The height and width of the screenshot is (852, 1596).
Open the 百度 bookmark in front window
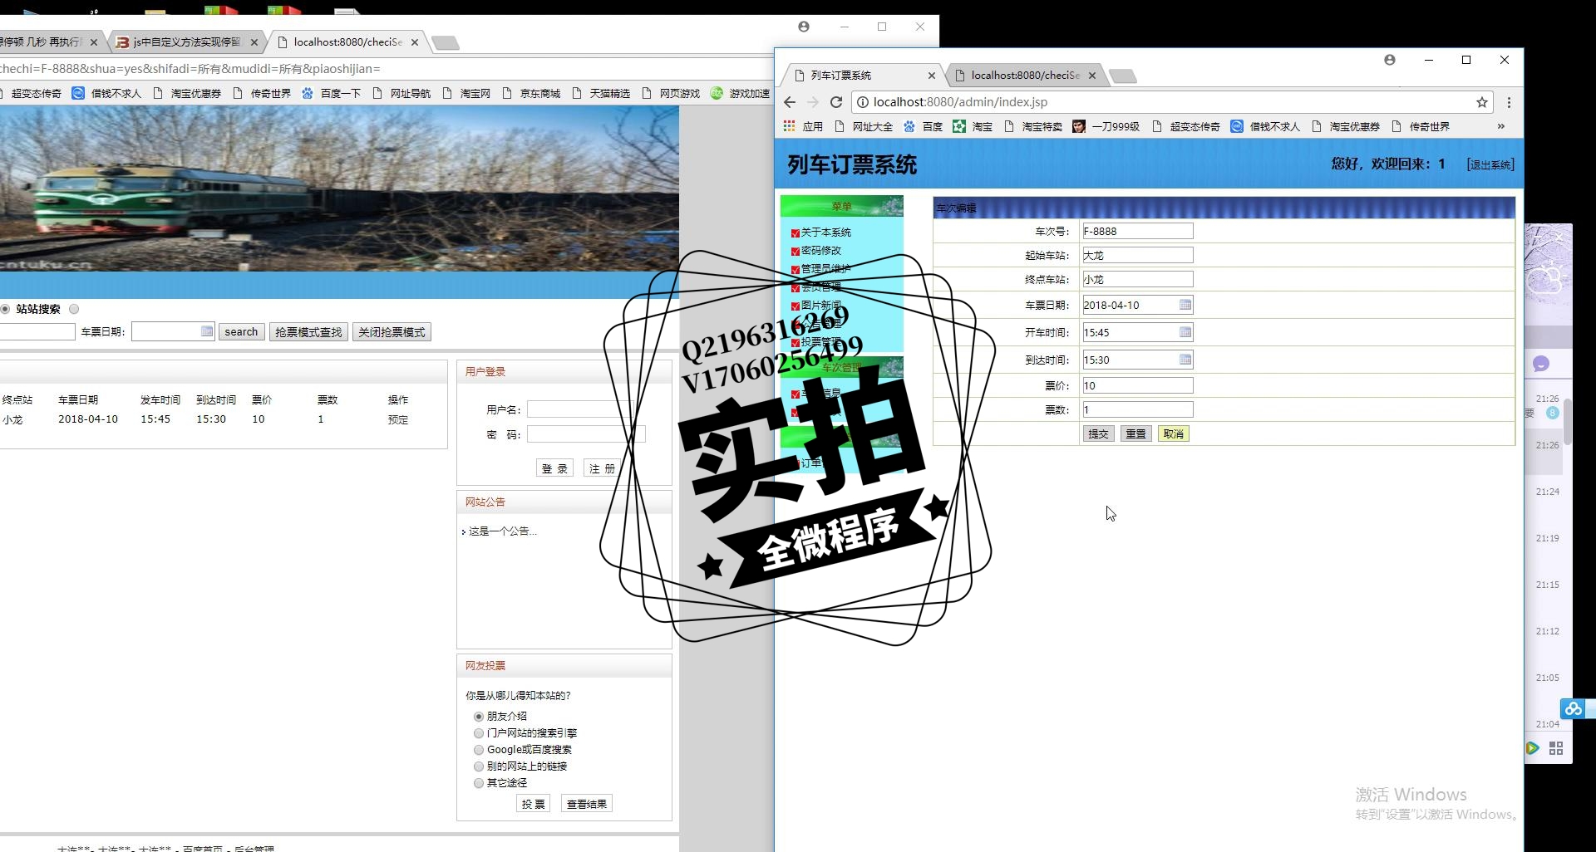[x=924, y=126]
